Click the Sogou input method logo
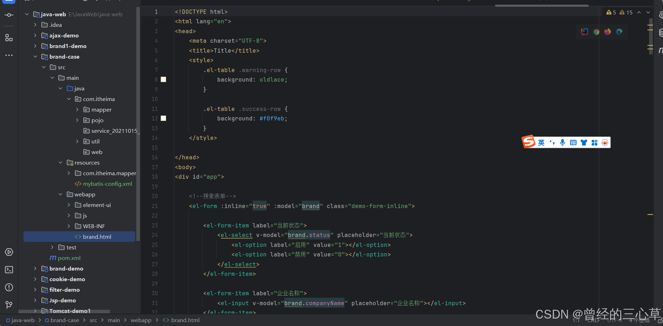The image size is (663, 326). 529,142
